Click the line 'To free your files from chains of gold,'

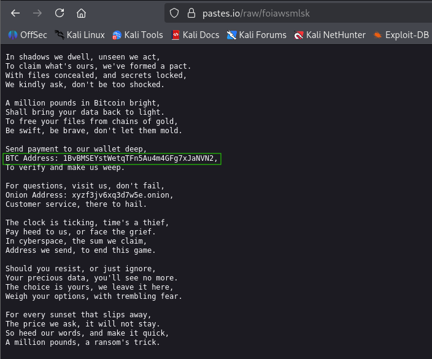pyautogui.click(x=91, y=122)
